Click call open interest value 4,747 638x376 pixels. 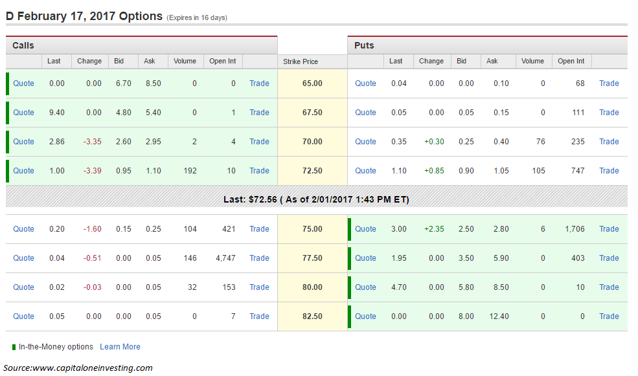tap(225, 258)
